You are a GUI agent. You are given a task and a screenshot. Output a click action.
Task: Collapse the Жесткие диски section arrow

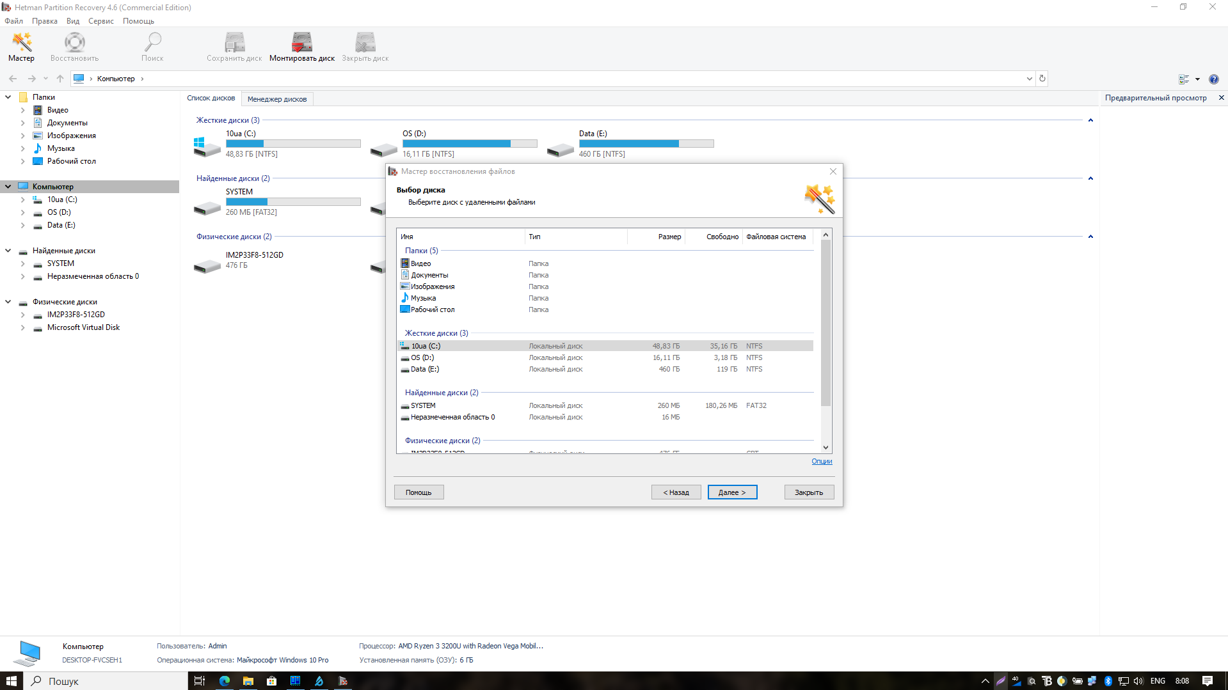point(1090,120)
